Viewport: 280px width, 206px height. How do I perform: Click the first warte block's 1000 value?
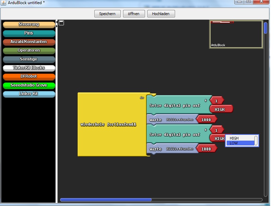206,119
